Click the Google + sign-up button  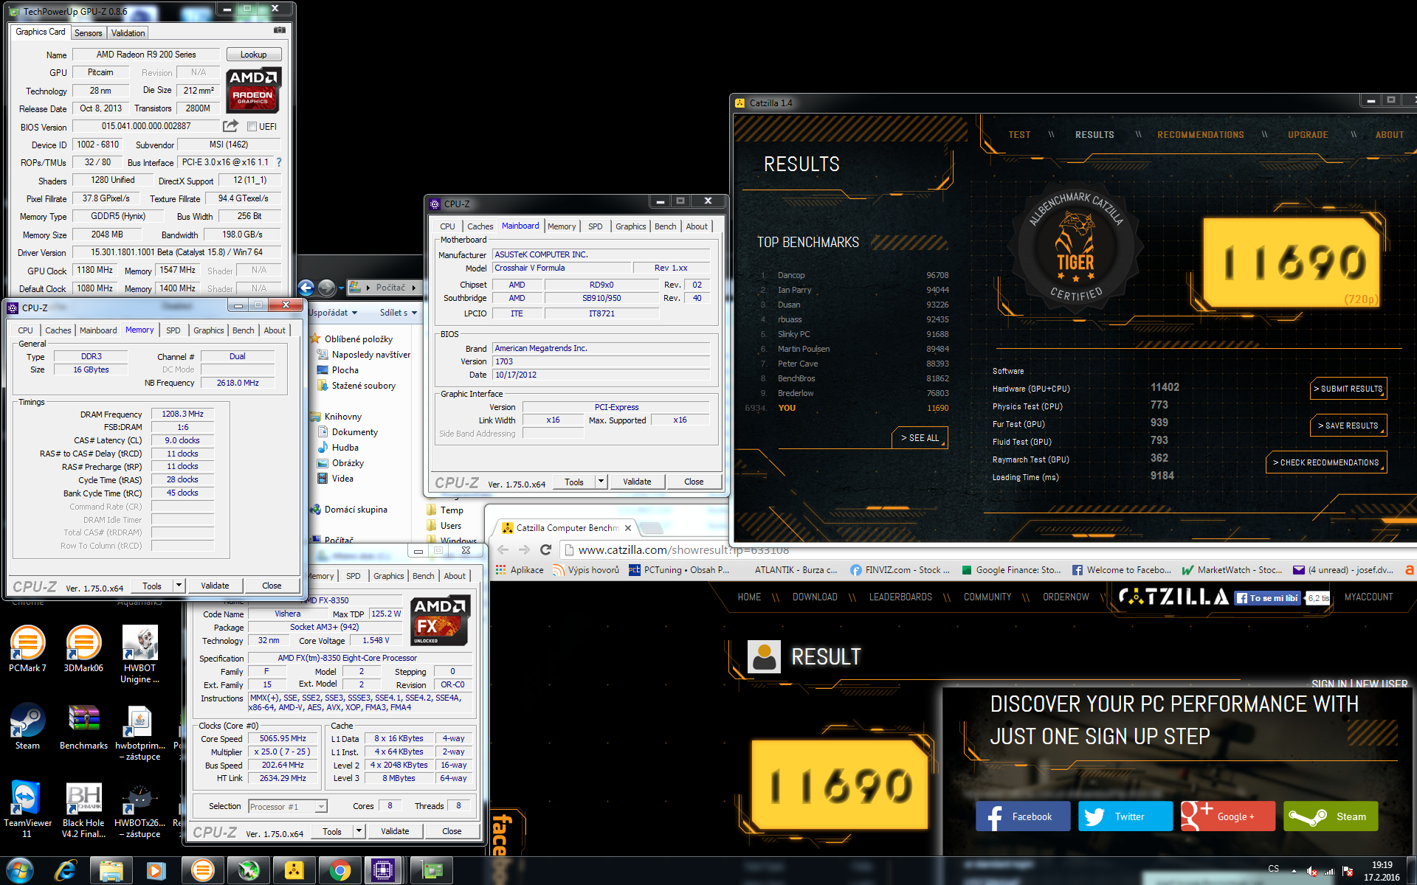coord(1228,816)
